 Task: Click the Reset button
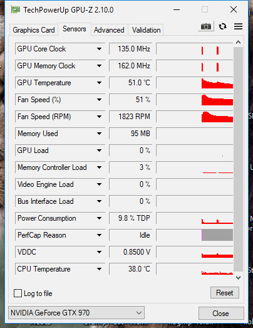225,293
